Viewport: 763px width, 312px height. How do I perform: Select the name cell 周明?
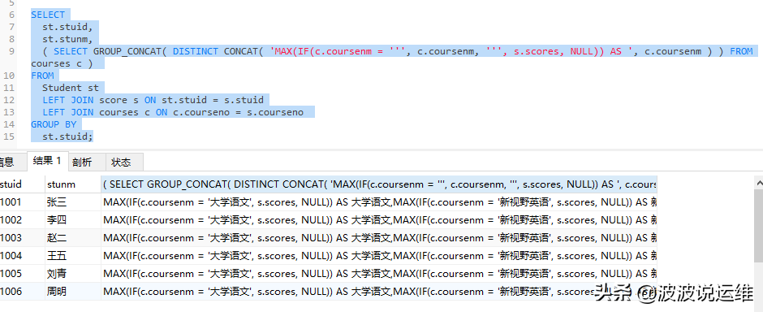click(72, 292)
